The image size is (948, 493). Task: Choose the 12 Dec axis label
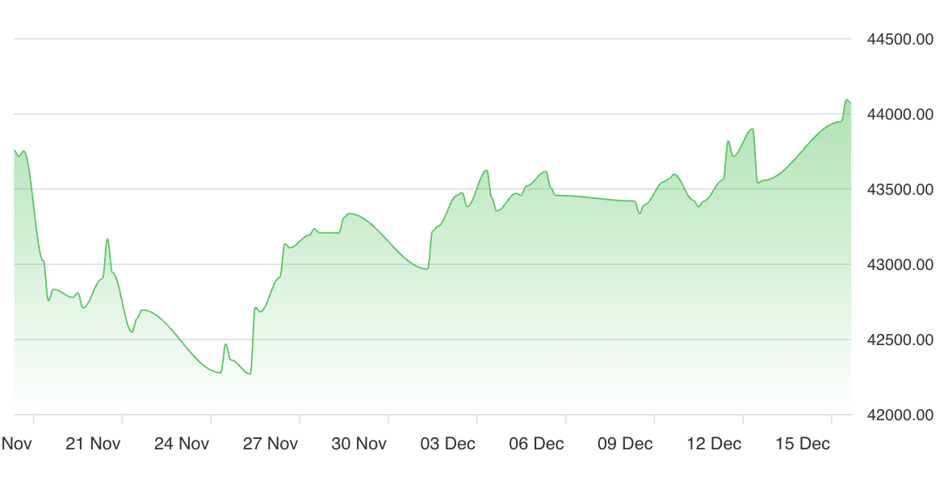[x=714, y=444]
